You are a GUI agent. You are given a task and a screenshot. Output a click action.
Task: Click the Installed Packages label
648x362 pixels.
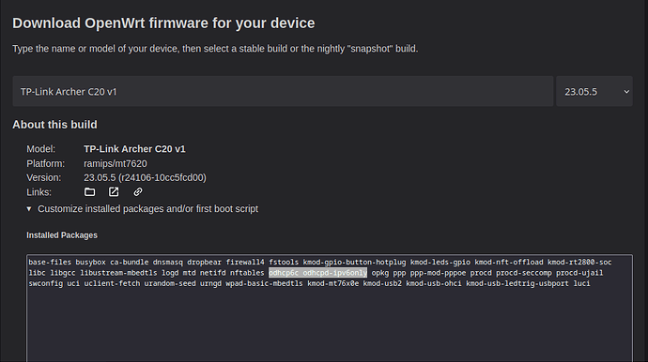point(62,235)
